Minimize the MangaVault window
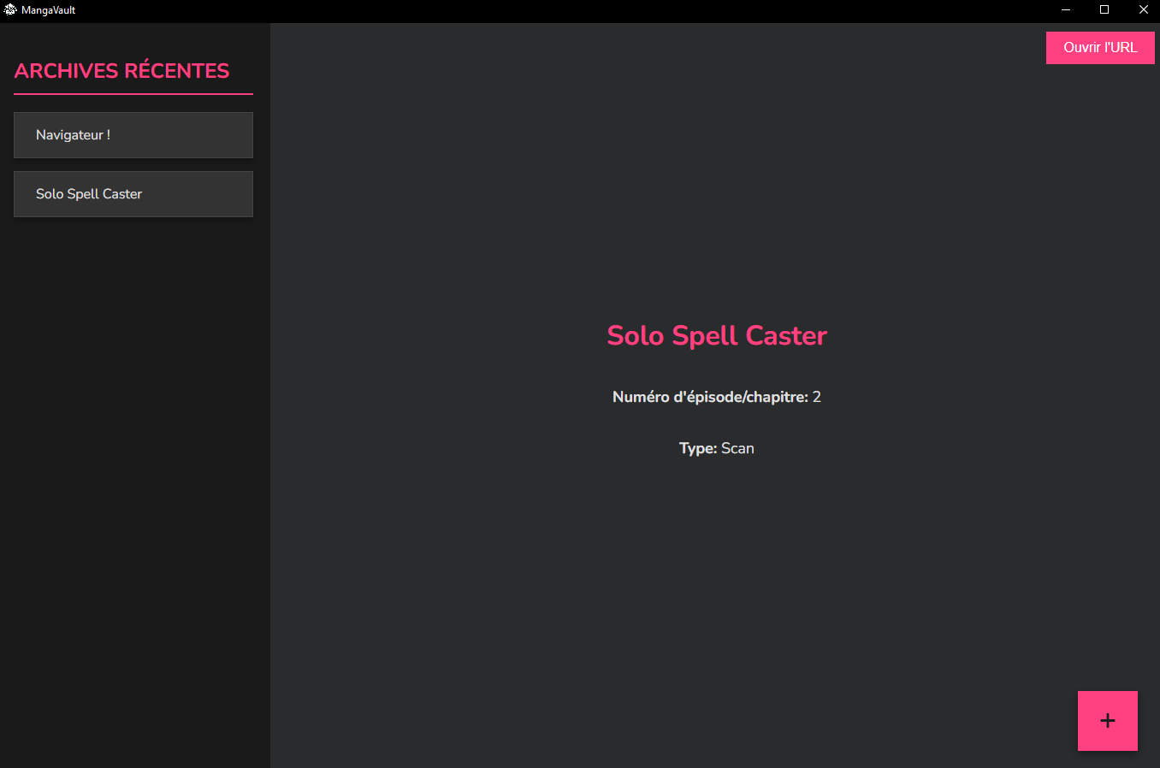Screen dimensions: 1160x768 (x=1066, y=10)
